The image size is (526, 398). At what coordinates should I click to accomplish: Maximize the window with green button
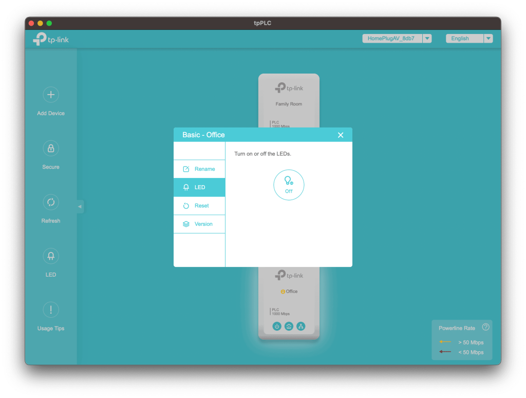point(49,23)
